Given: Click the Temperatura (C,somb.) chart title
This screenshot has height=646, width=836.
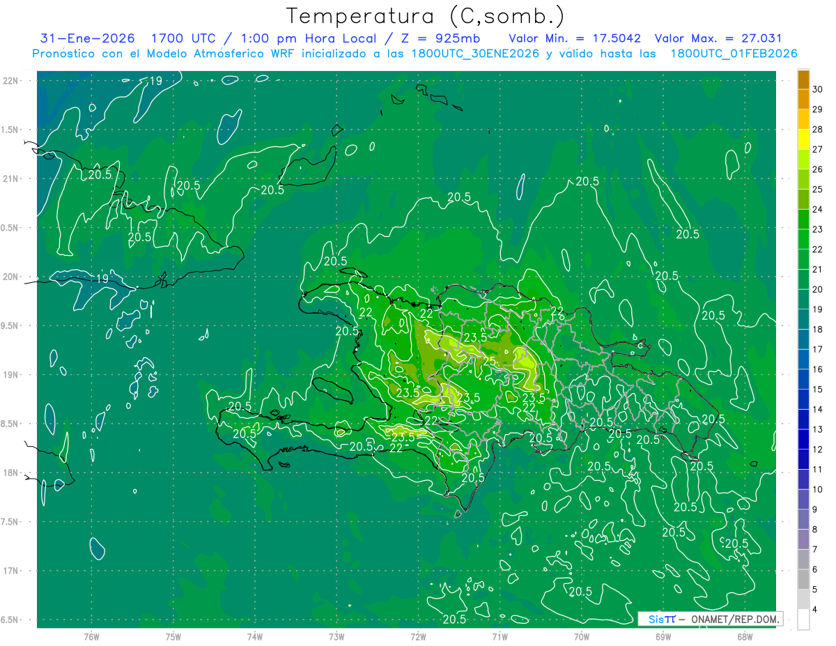Looking at the screenshot, I should [x=426, y=16].
